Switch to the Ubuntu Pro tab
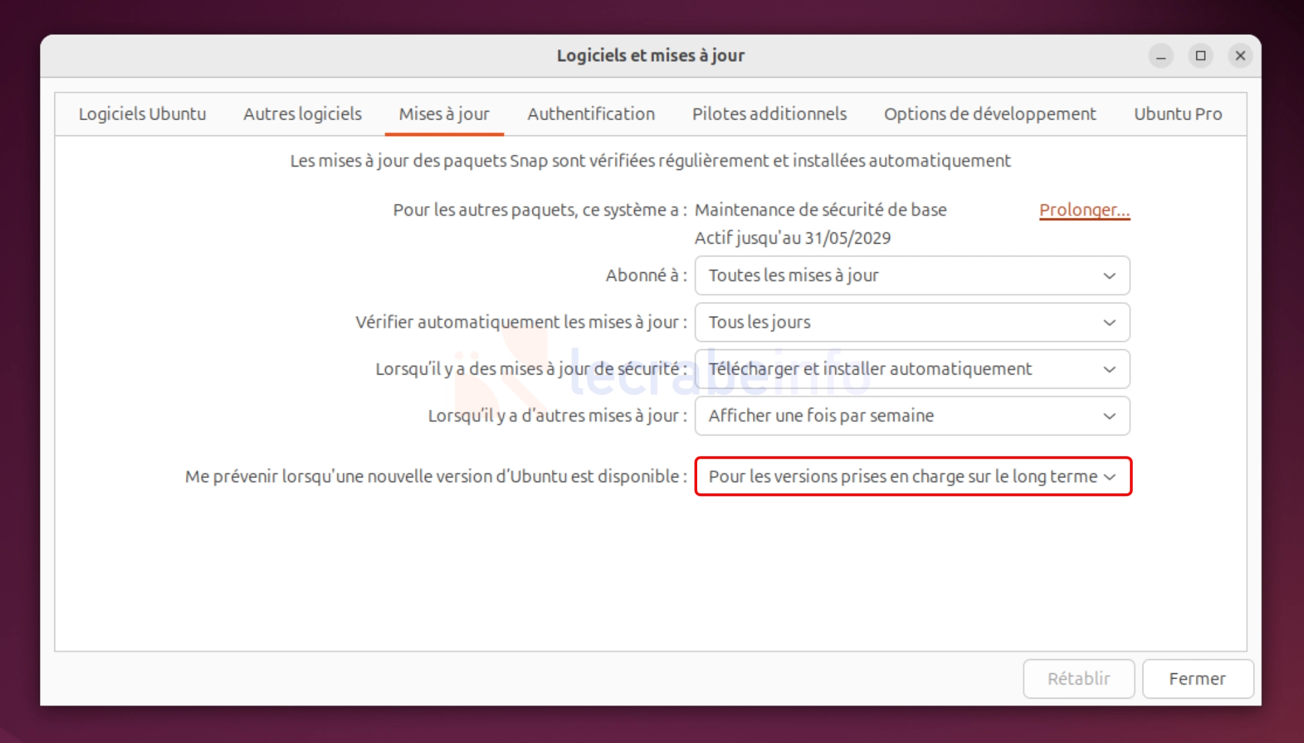 [x=1178, y=114]
